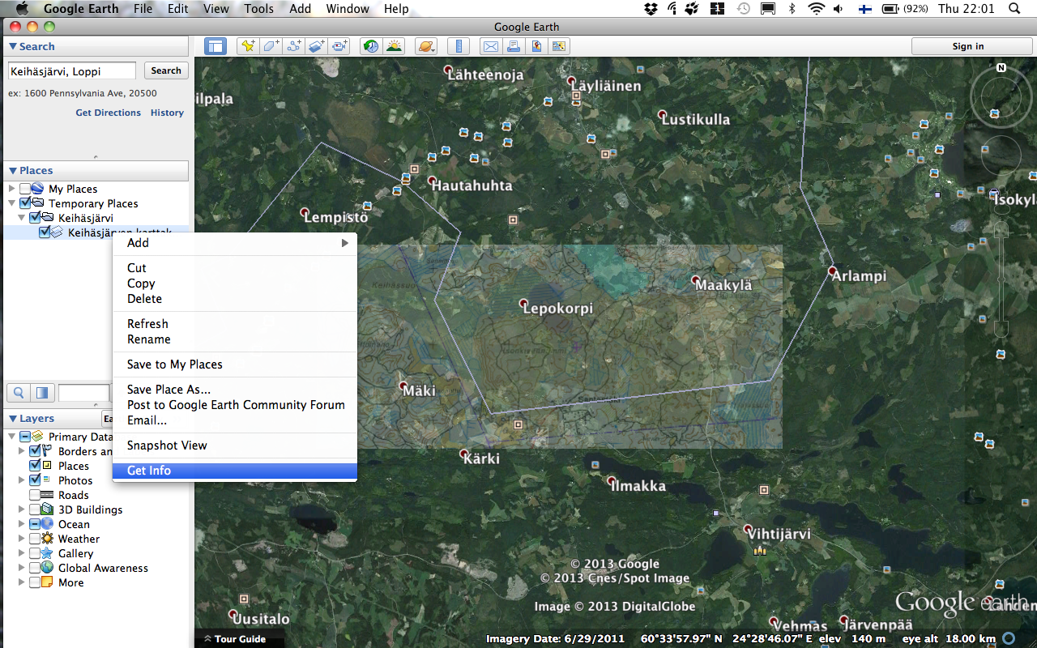Click the Sign in button

pyautogui.click(x=968, y=46)
